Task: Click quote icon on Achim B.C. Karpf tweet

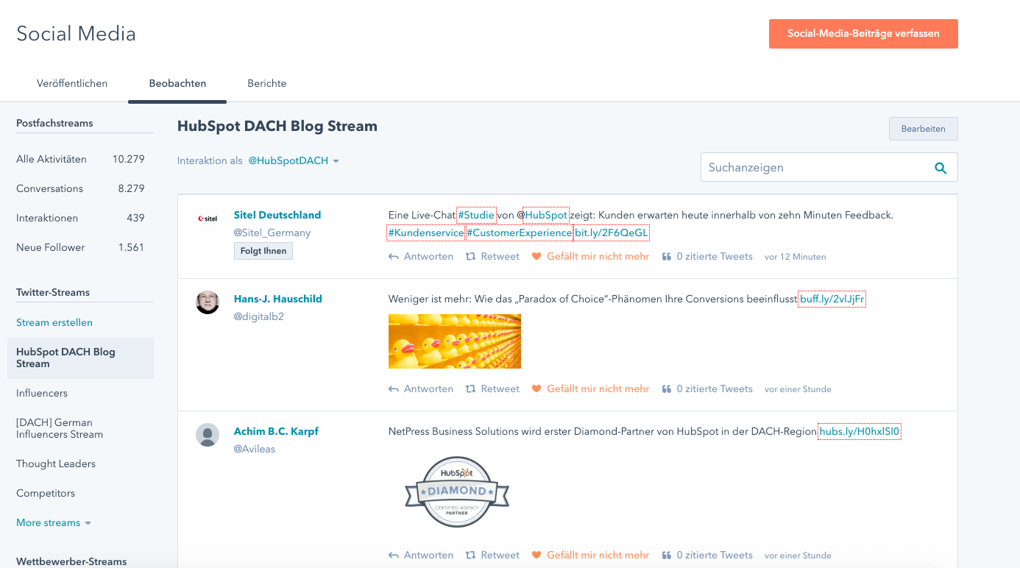Action: (x=667, y=555)
